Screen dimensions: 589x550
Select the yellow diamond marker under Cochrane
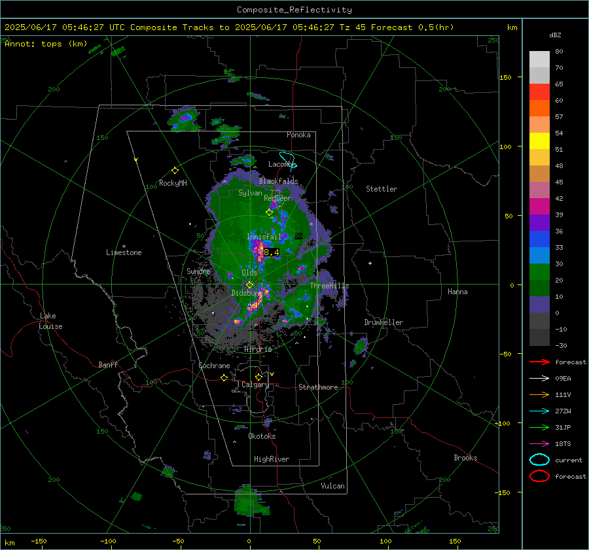(224, 378)
